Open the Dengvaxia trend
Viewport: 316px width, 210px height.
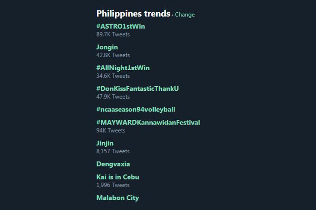113,164
